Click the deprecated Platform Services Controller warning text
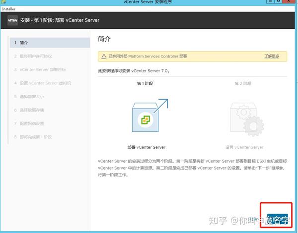 point(148,57)
